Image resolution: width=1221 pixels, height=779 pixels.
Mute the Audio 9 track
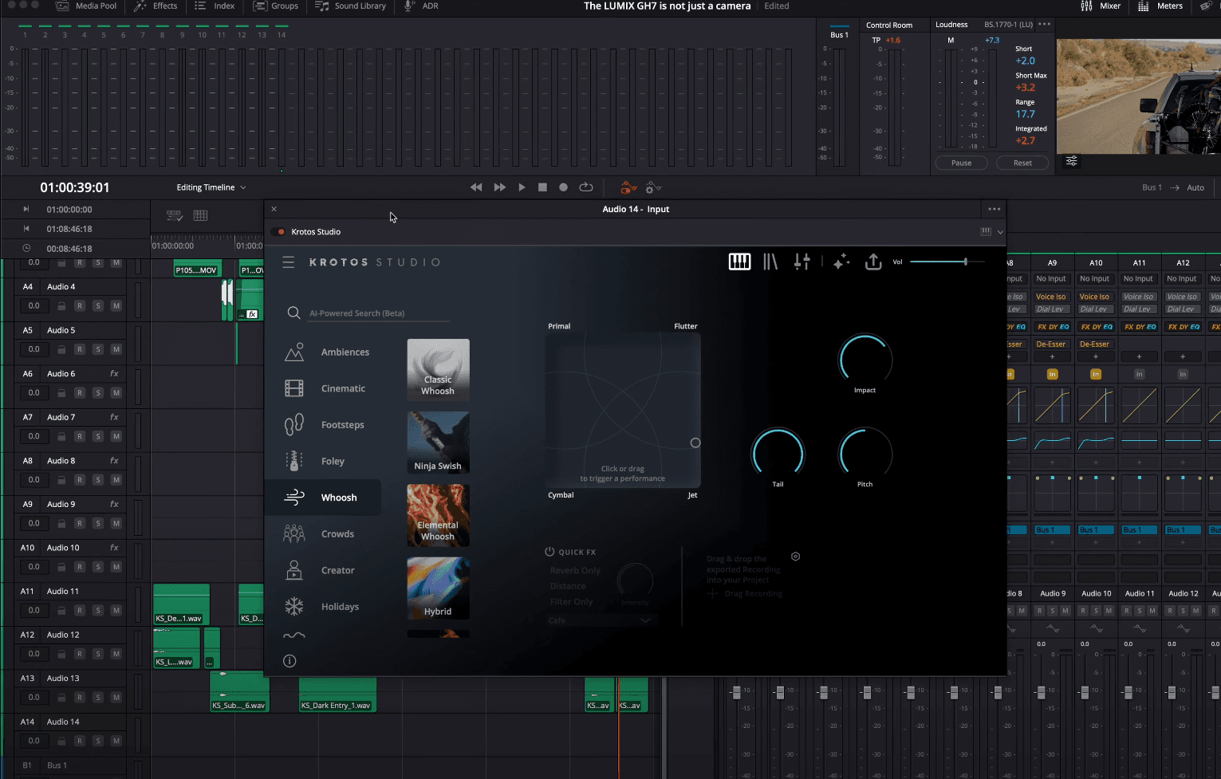coord(116,523)
